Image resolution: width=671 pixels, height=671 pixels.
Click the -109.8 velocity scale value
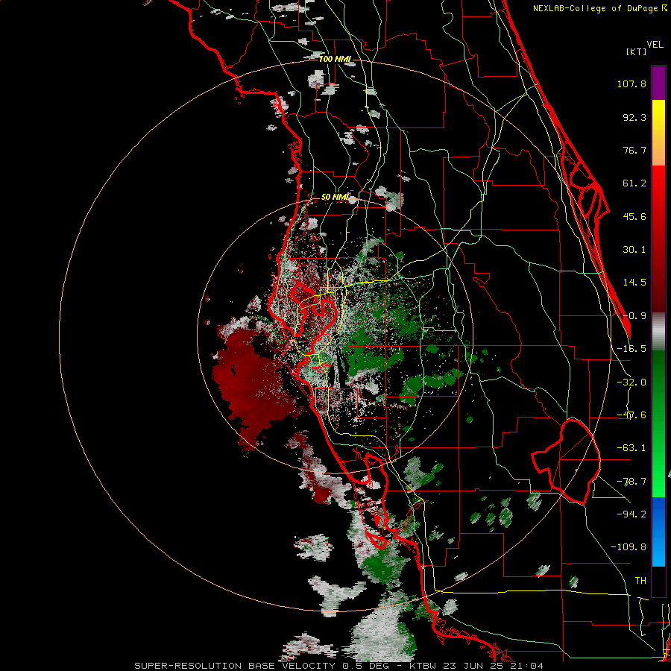629,547
